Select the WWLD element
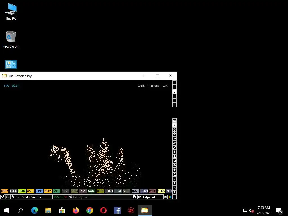 click(31, 191)
